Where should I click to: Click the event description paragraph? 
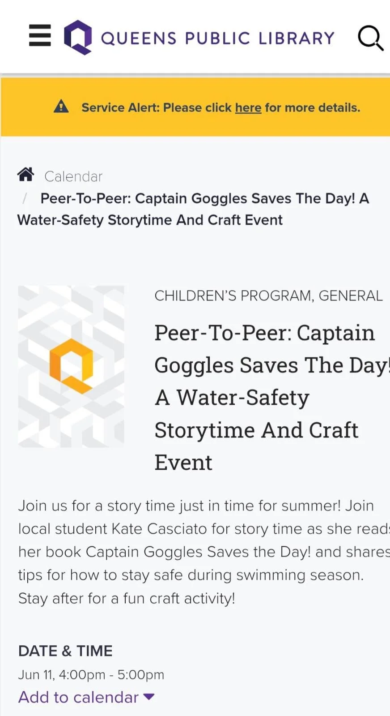(x=204, y=552)
